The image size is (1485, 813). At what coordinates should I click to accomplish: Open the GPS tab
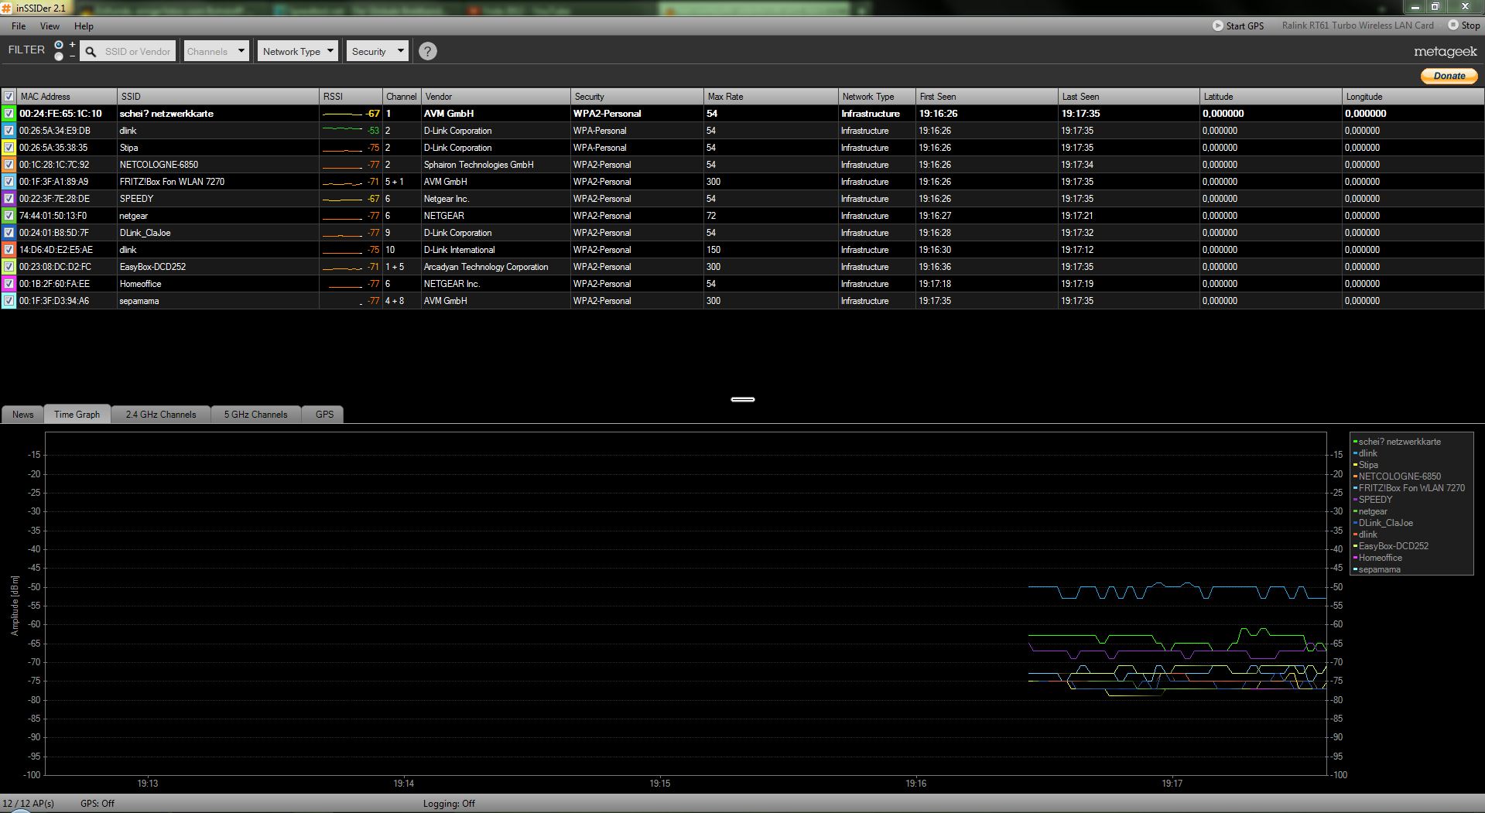click(324, 415)
